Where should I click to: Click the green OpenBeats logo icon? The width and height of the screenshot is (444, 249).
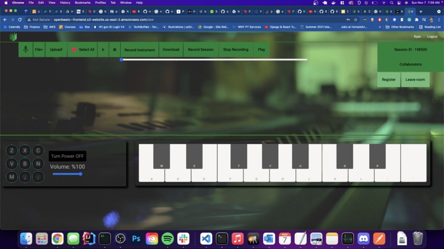pyautogui.click(x=13, y=37)
